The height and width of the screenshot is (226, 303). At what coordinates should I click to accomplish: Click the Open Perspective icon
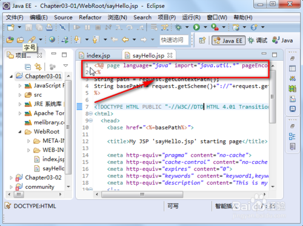(x=202, y=40)
